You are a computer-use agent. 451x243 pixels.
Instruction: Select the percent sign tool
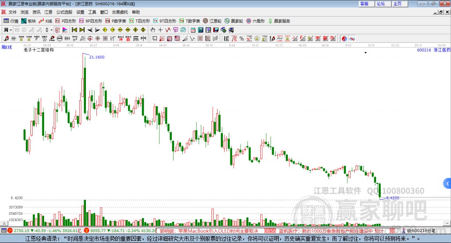click(x=242, y=38)
